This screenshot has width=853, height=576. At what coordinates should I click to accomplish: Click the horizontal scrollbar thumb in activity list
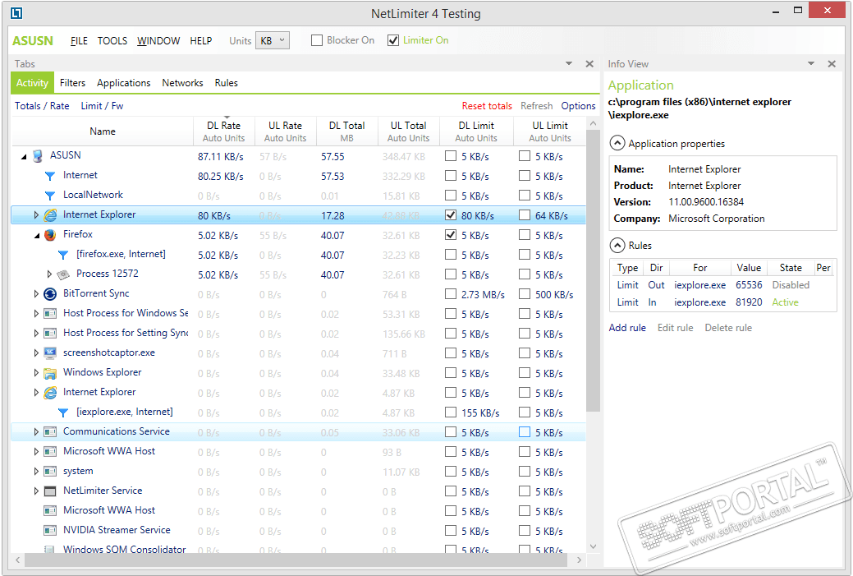point(296,560)
